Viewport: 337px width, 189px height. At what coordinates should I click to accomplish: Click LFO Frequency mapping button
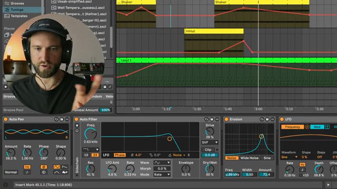tap(293, 127)
